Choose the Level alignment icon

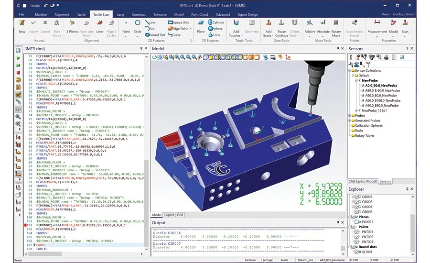pyautogui.click(x=100, y=26)
